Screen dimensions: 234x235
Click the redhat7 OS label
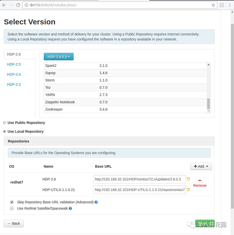(17, 182)
